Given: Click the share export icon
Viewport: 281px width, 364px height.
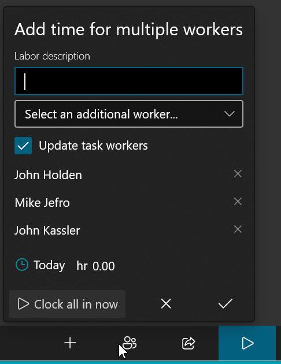Looking at the screenshot, I should (188, 343).
